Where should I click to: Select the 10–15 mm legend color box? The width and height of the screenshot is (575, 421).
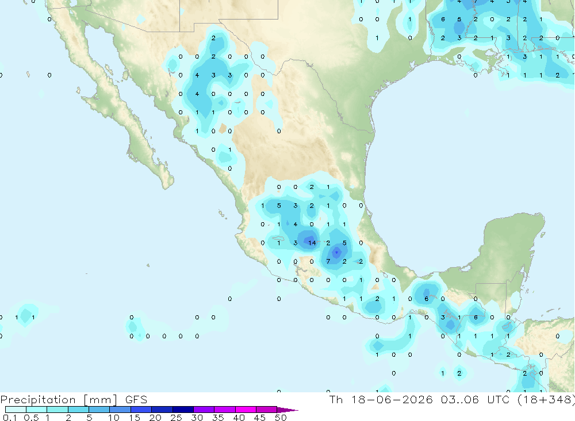coord(120,410)
